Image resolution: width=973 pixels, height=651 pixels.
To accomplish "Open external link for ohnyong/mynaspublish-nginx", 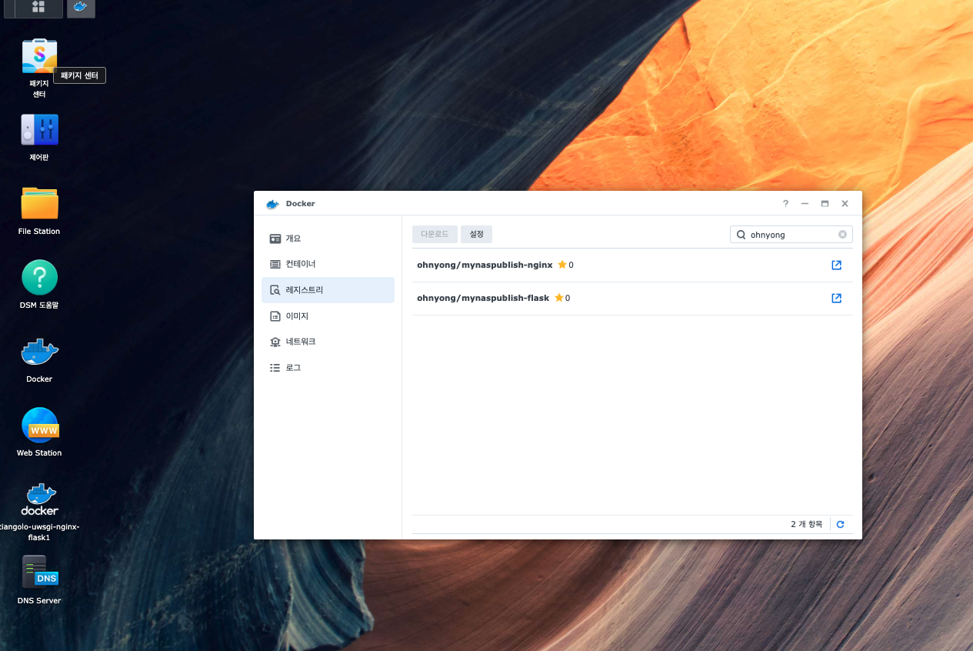I will (x=836, y=265).
